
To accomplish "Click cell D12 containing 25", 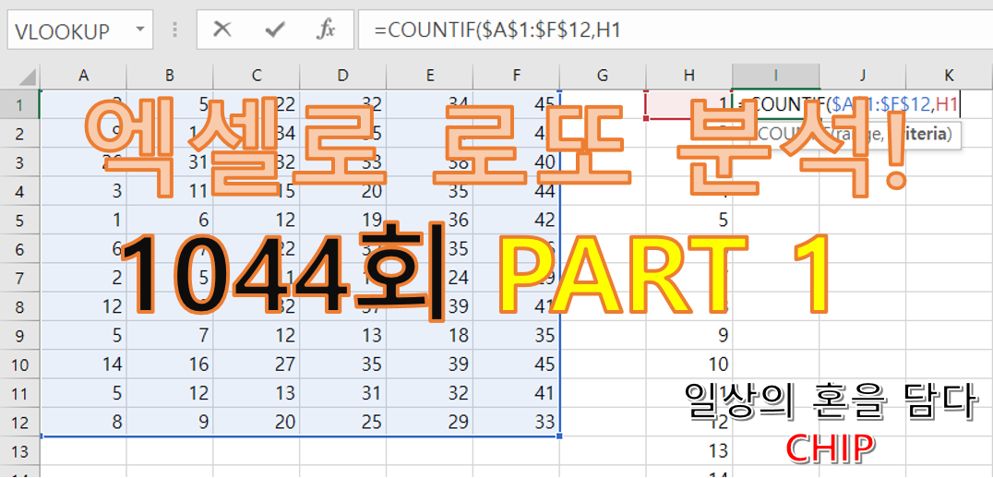I will click(343, 422).
